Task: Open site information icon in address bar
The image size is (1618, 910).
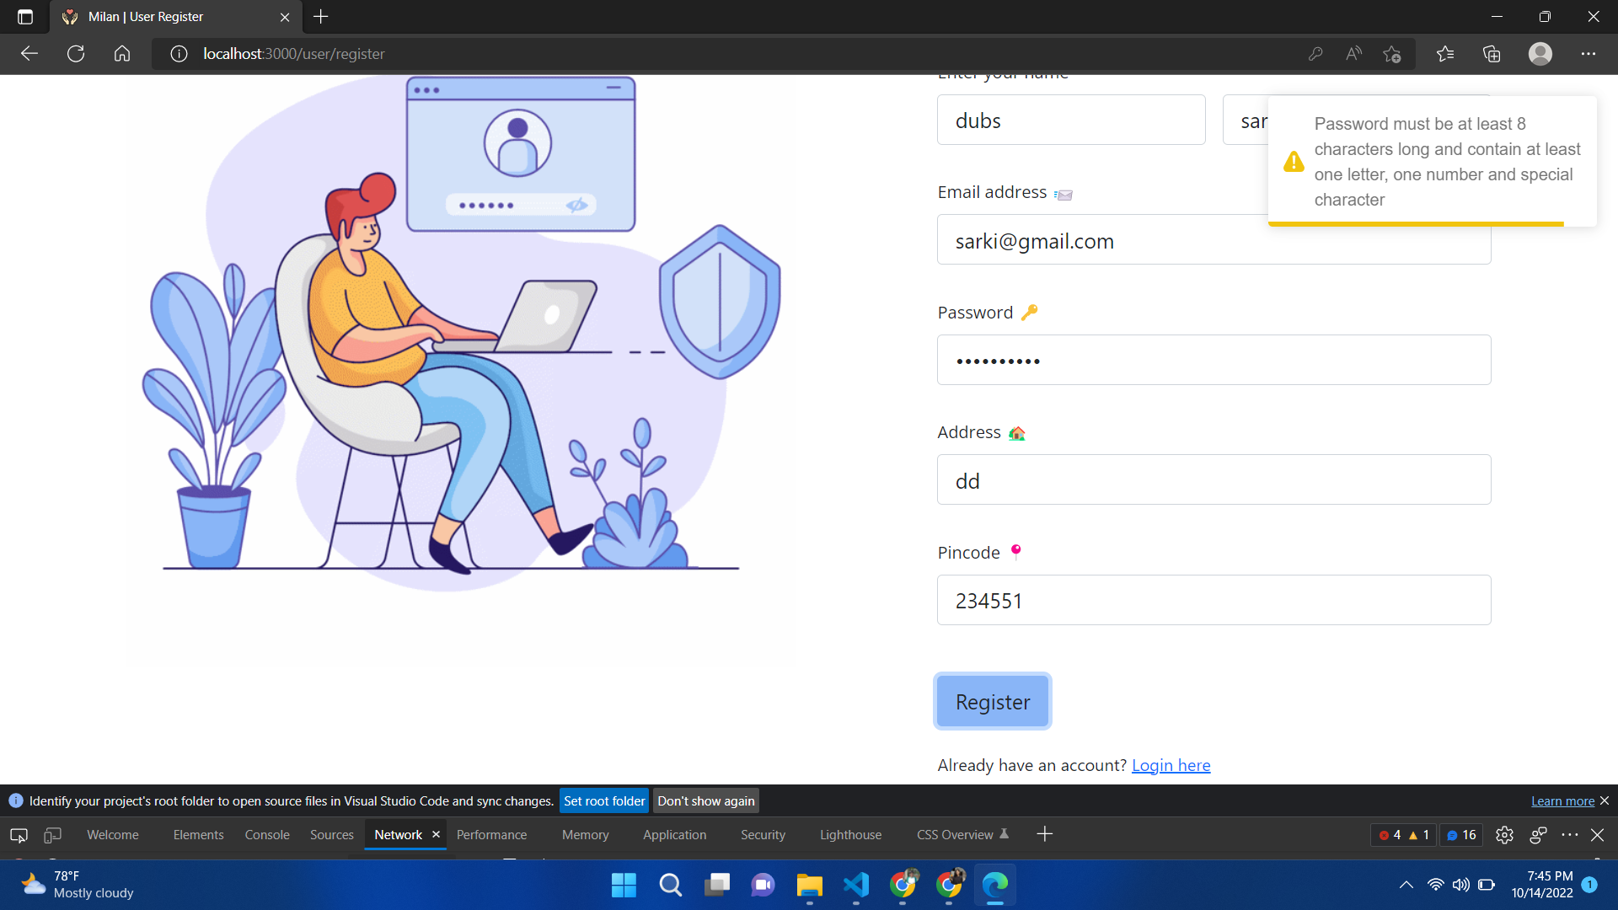Action: (x=179, y=54)
